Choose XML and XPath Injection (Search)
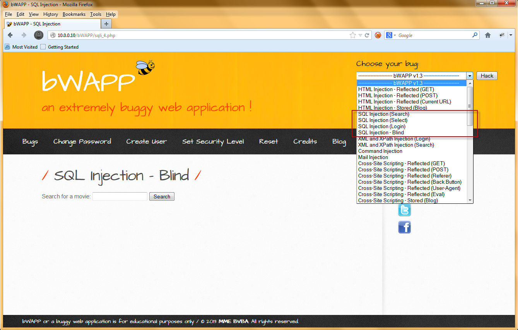Viewport: 518px width, 330px height. coord(412,145)
